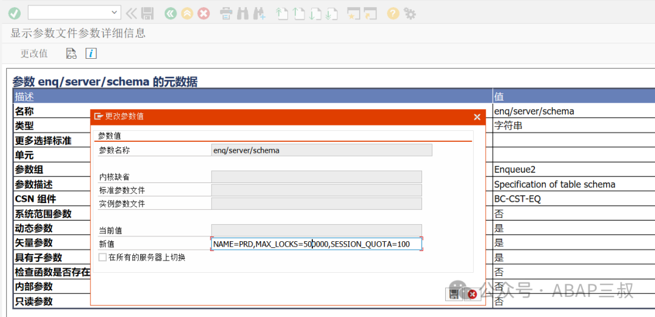Click the dialog title bar menu icon
This screenshot has width=655, height=317.
99,116
